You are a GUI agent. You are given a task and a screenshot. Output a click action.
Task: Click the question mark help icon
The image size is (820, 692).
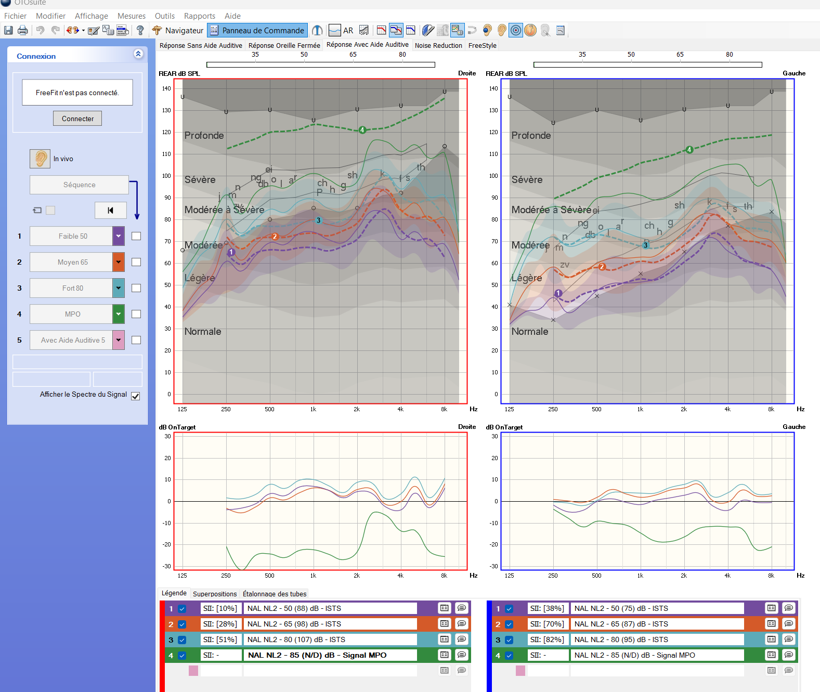(140, 31)
